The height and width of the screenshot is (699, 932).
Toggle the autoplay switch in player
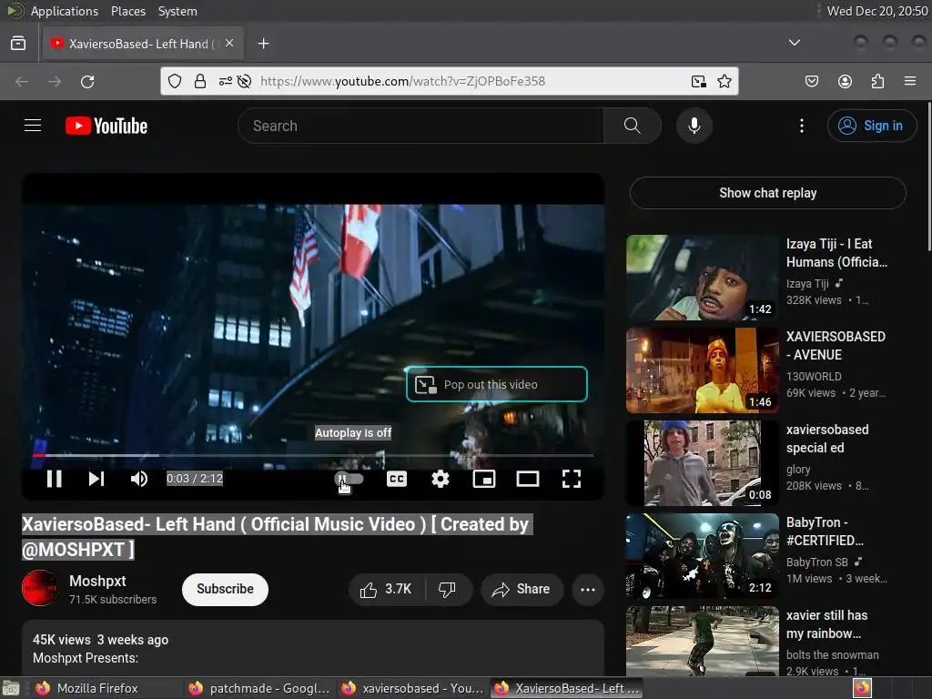click(x=349, y=479)
